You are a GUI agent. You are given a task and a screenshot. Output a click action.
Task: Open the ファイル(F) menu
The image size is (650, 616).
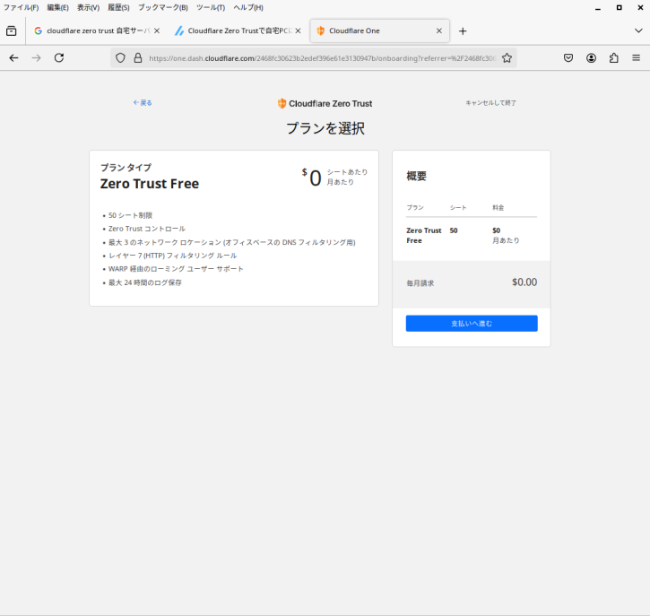(x=21, y=7)
